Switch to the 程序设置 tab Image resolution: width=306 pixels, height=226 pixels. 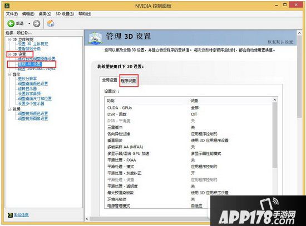(x=129, y=81)
